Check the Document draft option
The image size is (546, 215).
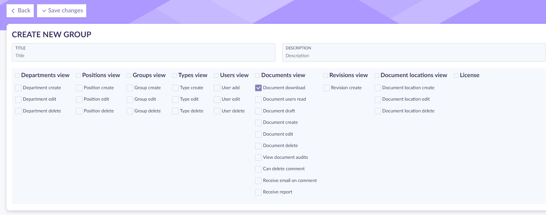click(258, 111)
